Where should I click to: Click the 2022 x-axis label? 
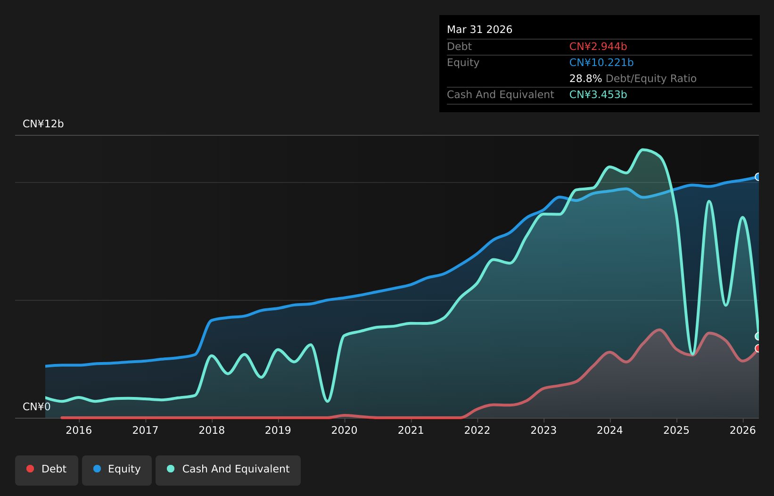coord(478,430)
